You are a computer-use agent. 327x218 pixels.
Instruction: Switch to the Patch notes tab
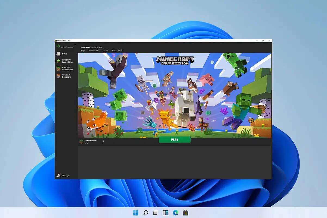click(x=117, y=50)
